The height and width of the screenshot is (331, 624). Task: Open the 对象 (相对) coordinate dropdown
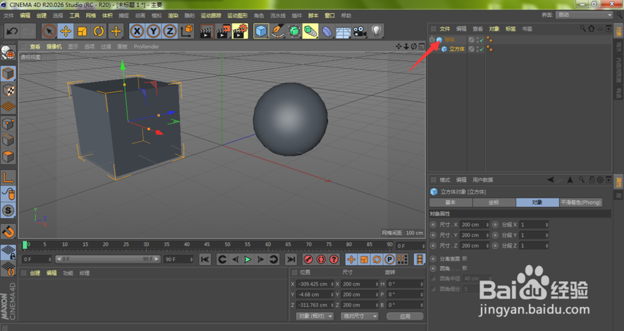[314, 316]
